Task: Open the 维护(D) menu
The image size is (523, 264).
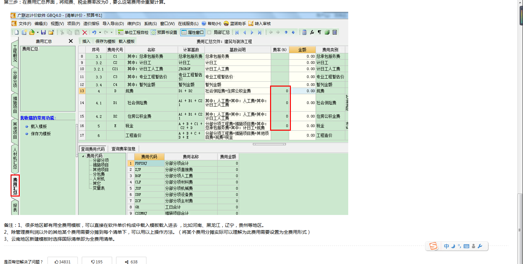Action: coord(134,24)
